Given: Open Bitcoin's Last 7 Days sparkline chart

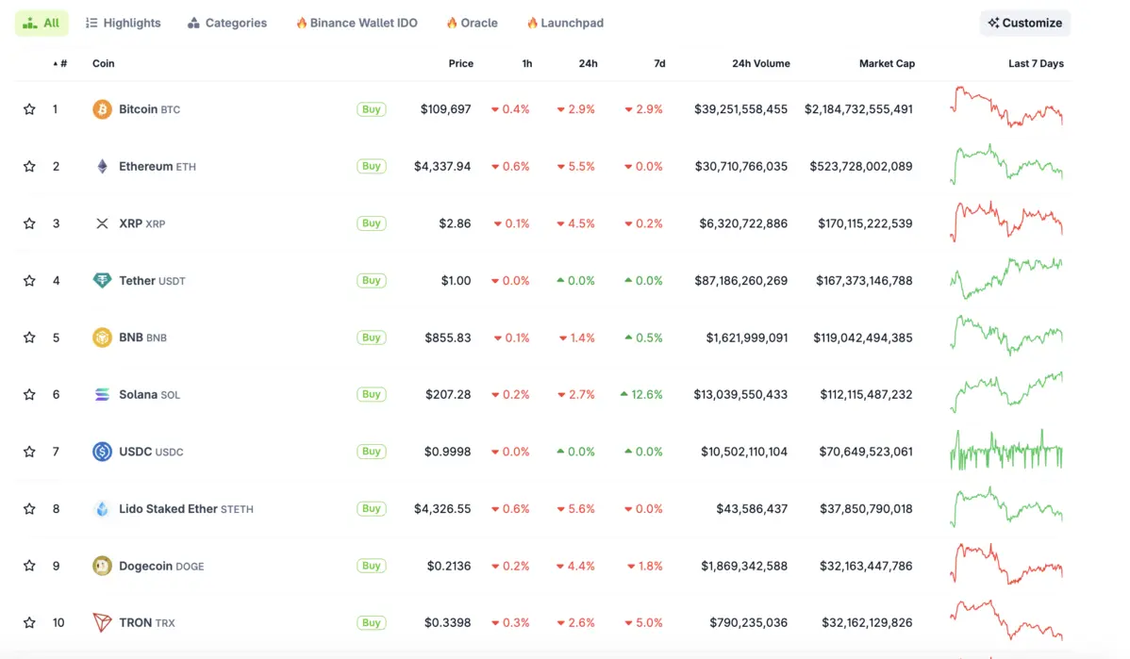Looking at the screenshot, I should tap(1006, 107).
